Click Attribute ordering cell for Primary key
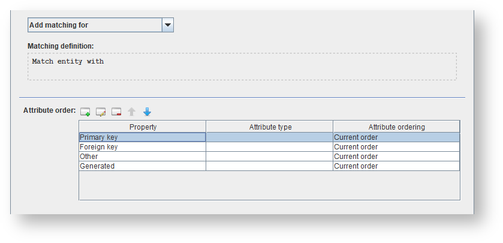Screen dimensions: 503x243 click(x=396, y=137)
